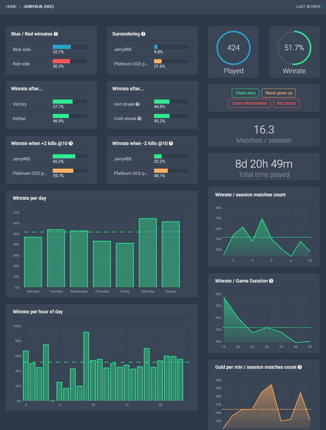This screenshot has height=430, width=326.
Task: Click help icon beside Hot streak
Action: click(138, 104)
